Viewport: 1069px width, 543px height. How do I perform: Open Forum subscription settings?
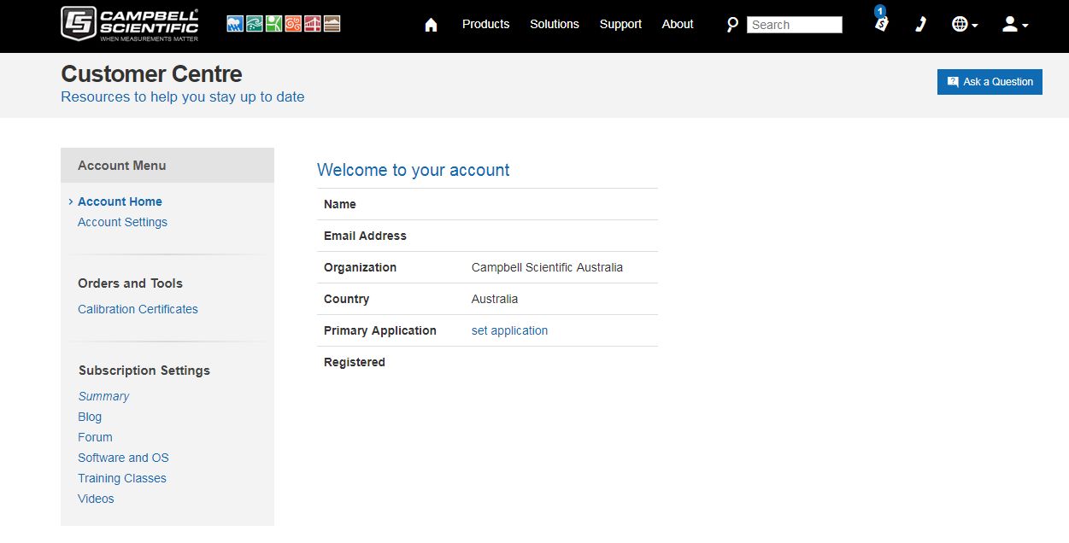[x=95, y=437]
